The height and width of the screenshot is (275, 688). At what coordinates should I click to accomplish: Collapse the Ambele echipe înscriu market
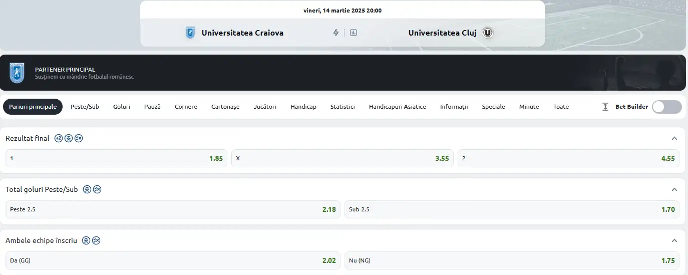pyautogui.click(x=674, y=240)
